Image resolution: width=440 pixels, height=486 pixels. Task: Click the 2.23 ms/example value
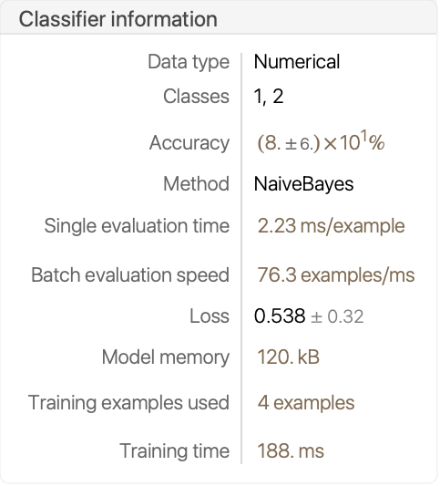click(x=331, y=226)
